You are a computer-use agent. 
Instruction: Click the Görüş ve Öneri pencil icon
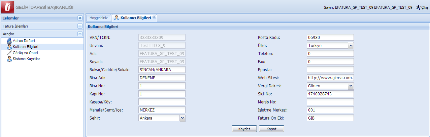point(9,53)
